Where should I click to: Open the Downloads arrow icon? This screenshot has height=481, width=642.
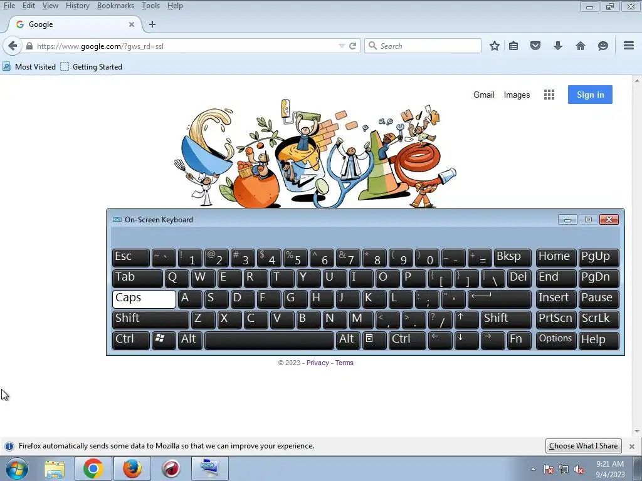point(557,46)
